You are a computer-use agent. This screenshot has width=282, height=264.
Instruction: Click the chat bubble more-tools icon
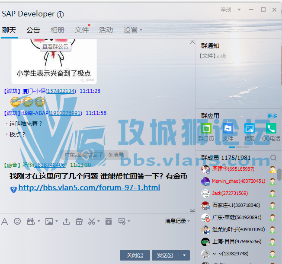click(x=122, y=221)
